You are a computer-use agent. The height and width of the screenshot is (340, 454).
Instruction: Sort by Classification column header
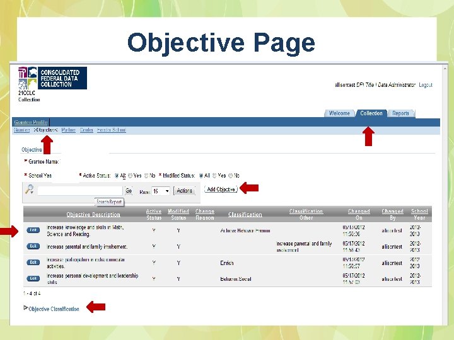coord(245,215)
